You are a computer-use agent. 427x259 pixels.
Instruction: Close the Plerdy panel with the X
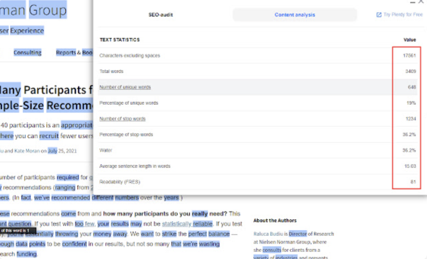pos(421,1)
